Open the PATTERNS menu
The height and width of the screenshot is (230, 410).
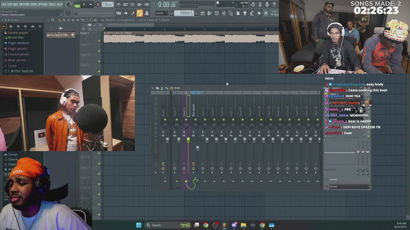pyautogui.click(x=24, y=4)
